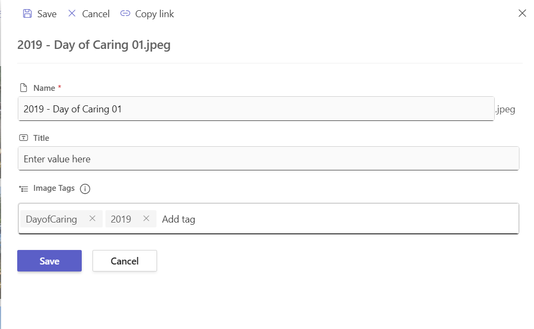The image size is (534, 329).
Task: Click the X icon beside Cancel in the top bar
Action: tap(72, 14)
